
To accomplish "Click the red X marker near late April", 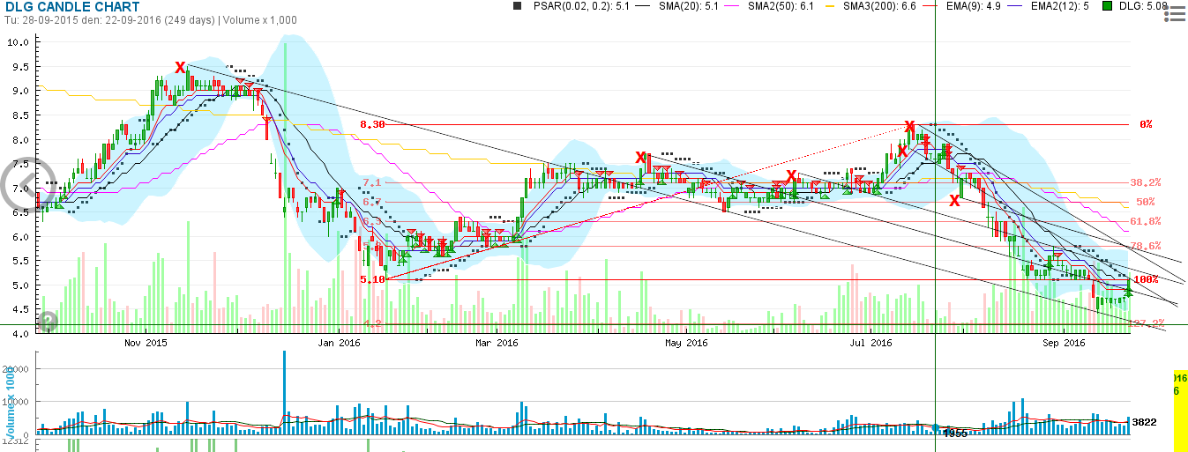I will pos(641,158).
